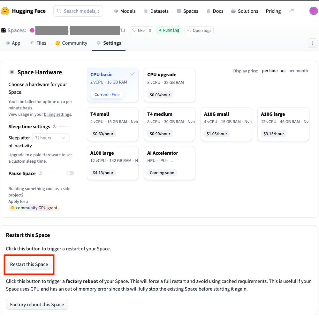This screenshot has height=318, width=319.
Task: Open the Community tab
Action: [x=71, y=43]
